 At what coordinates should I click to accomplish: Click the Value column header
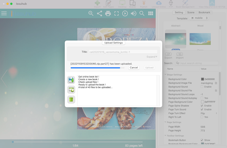pos(204,69)
